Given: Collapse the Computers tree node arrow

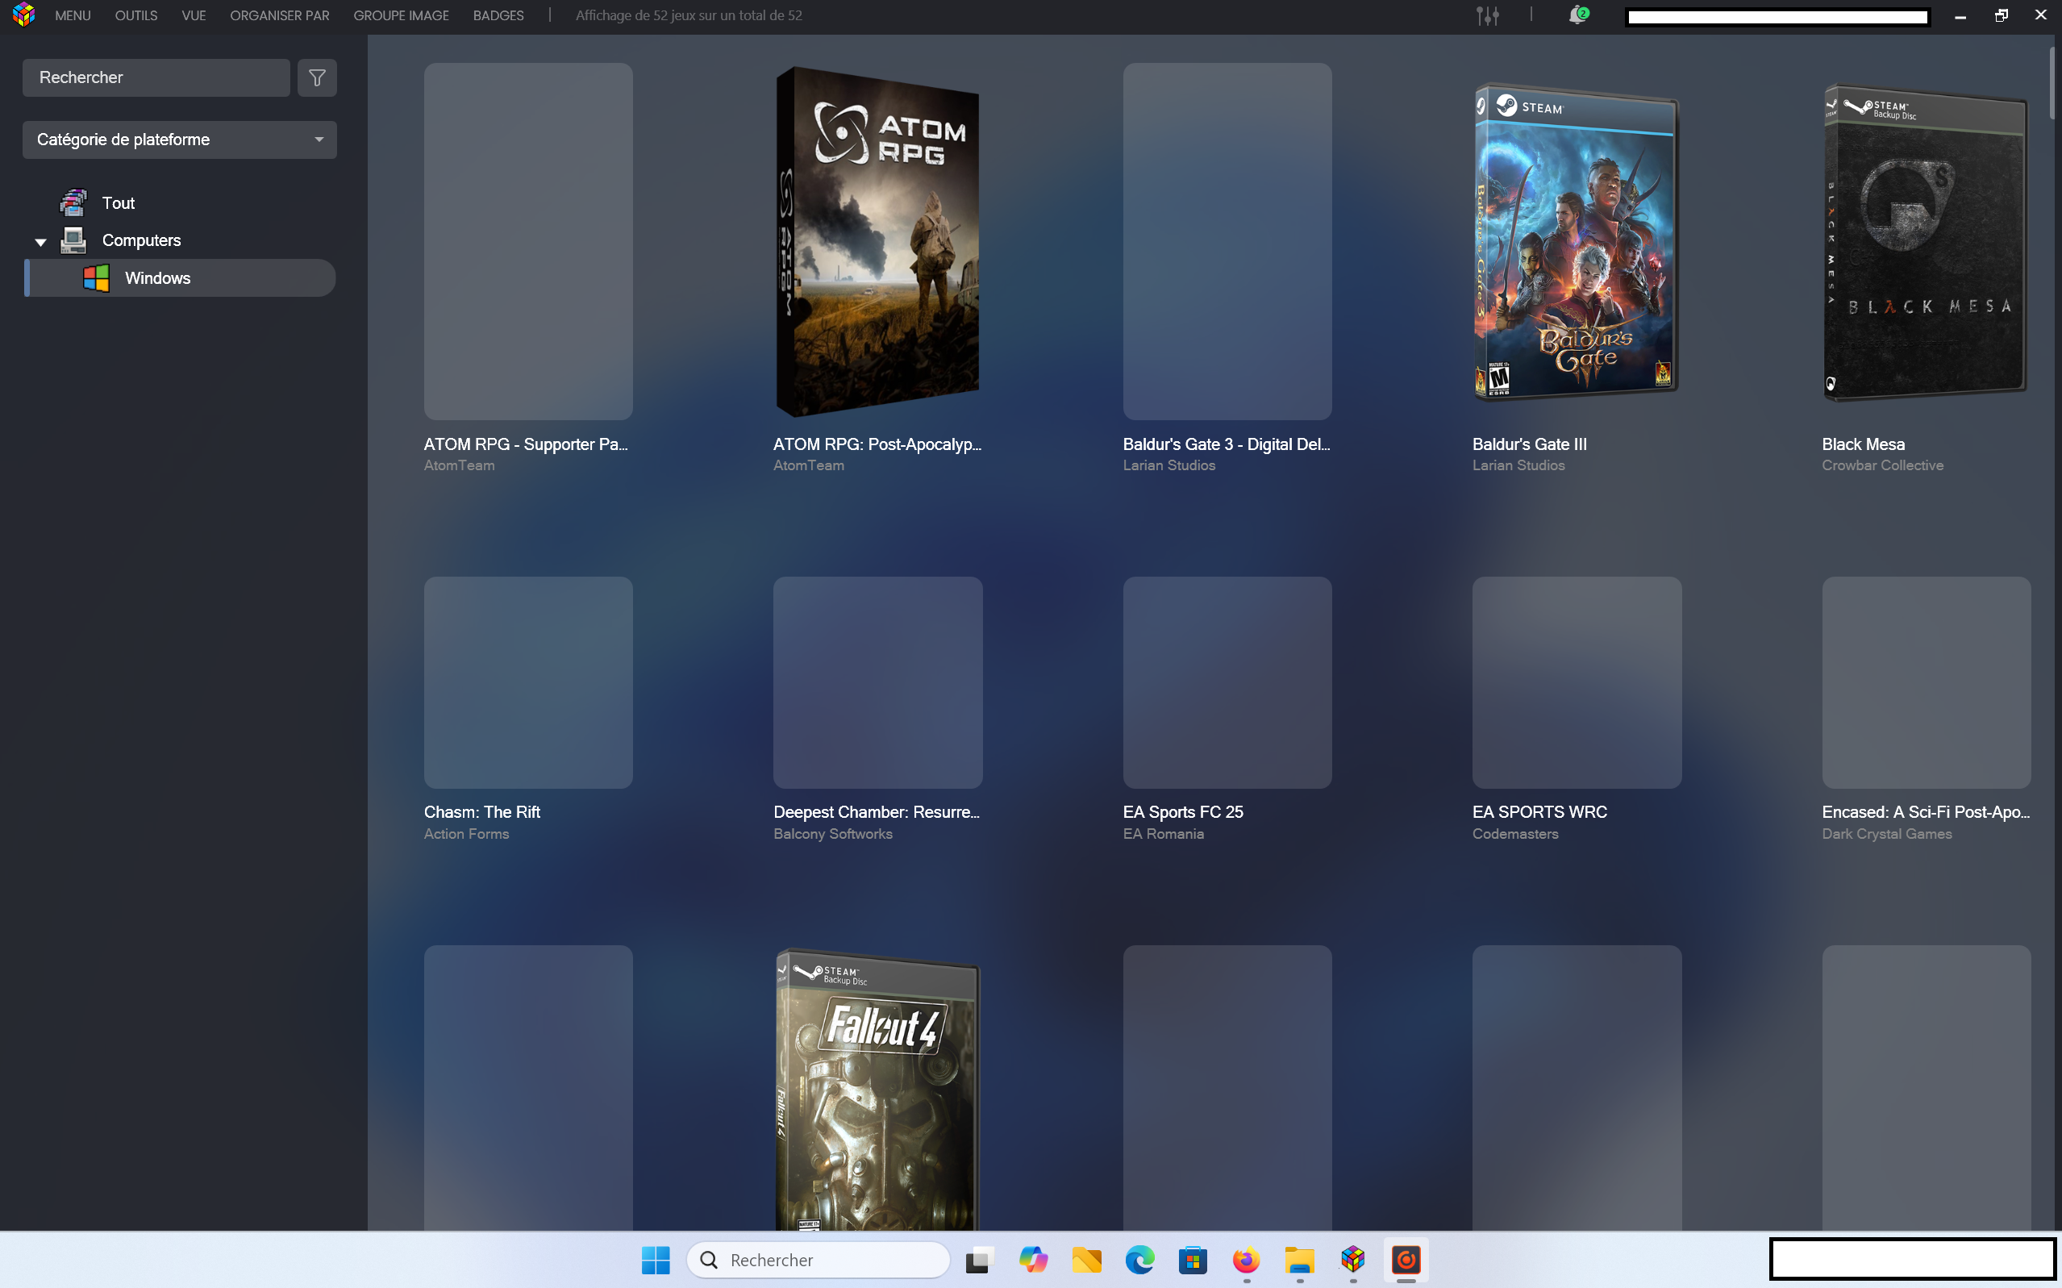Looking at the screenshot, I should [40, 242].
